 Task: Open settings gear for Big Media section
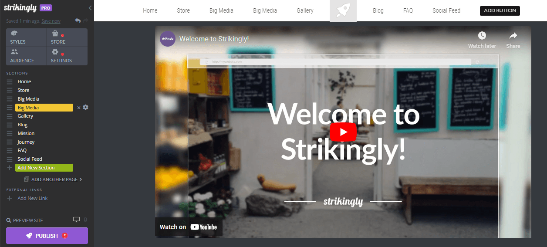(85, 107)
